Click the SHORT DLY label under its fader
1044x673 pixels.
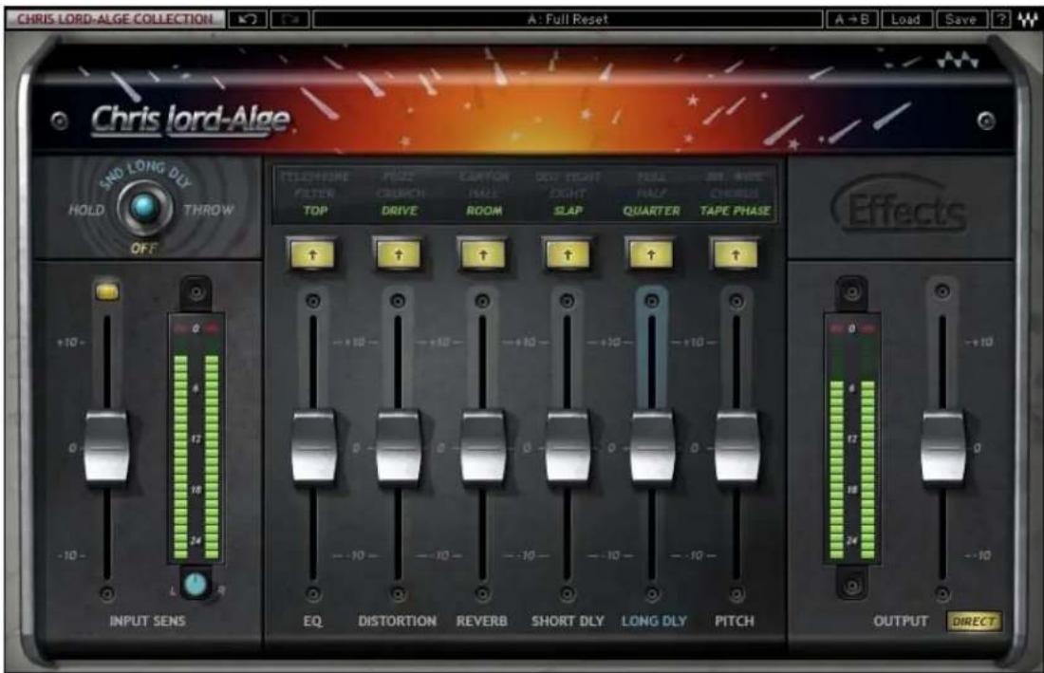[x=568, y=621]
